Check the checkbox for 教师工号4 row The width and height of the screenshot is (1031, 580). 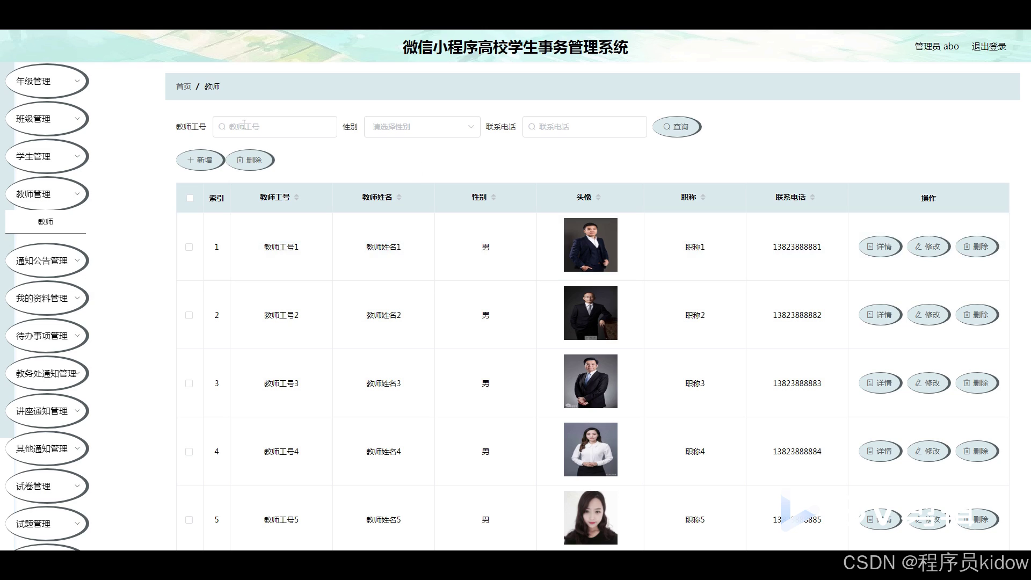[189, 451]
